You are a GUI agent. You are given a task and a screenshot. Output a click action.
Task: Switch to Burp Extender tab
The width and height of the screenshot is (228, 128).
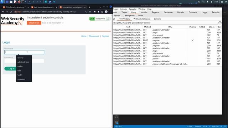coord(216,12)
